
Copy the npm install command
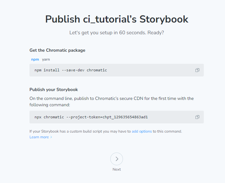(x=197, y=70)
